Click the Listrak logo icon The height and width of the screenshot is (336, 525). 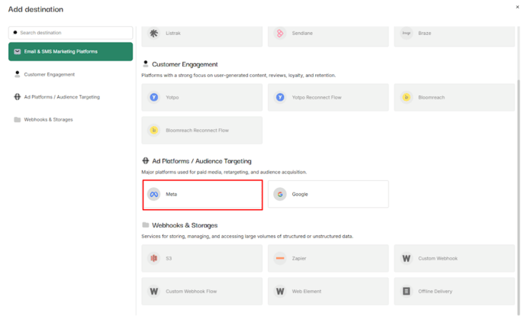coord(154,33)
